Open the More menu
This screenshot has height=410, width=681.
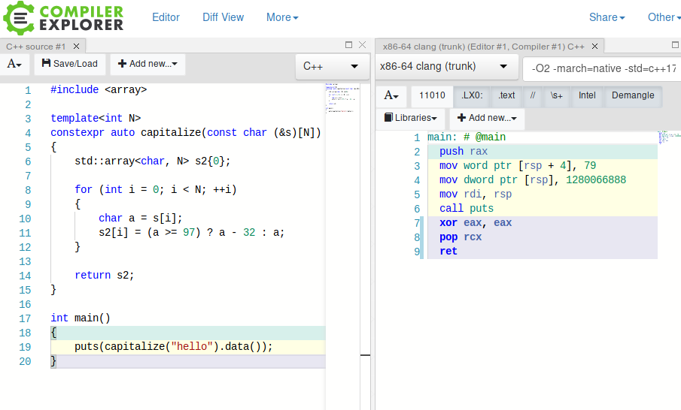coord(282,17)
